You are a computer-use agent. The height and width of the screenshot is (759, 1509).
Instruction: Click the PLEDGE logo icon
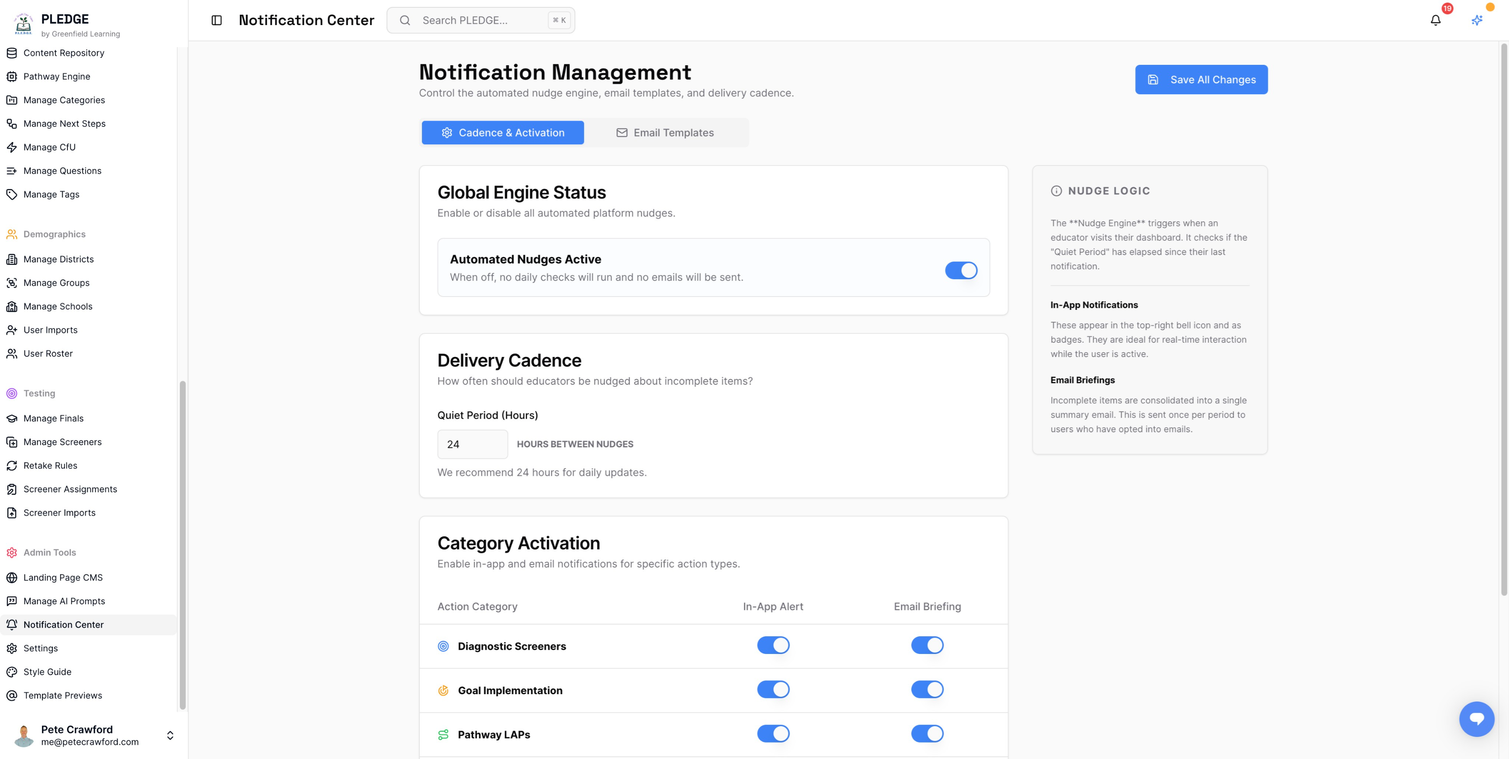(23, 23)
